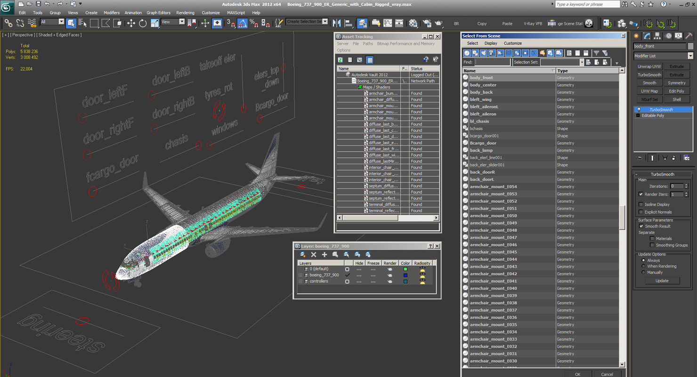Open the Align tool
This screenshot has width=697, height=377.
pyautogui.click(x=348, y=23)
